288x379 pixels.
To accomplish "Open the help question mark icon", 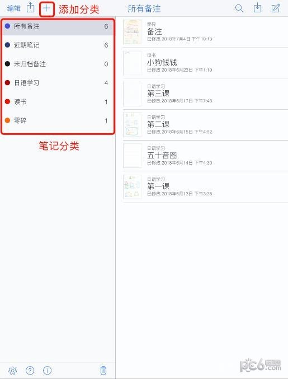I will (30, 370).
